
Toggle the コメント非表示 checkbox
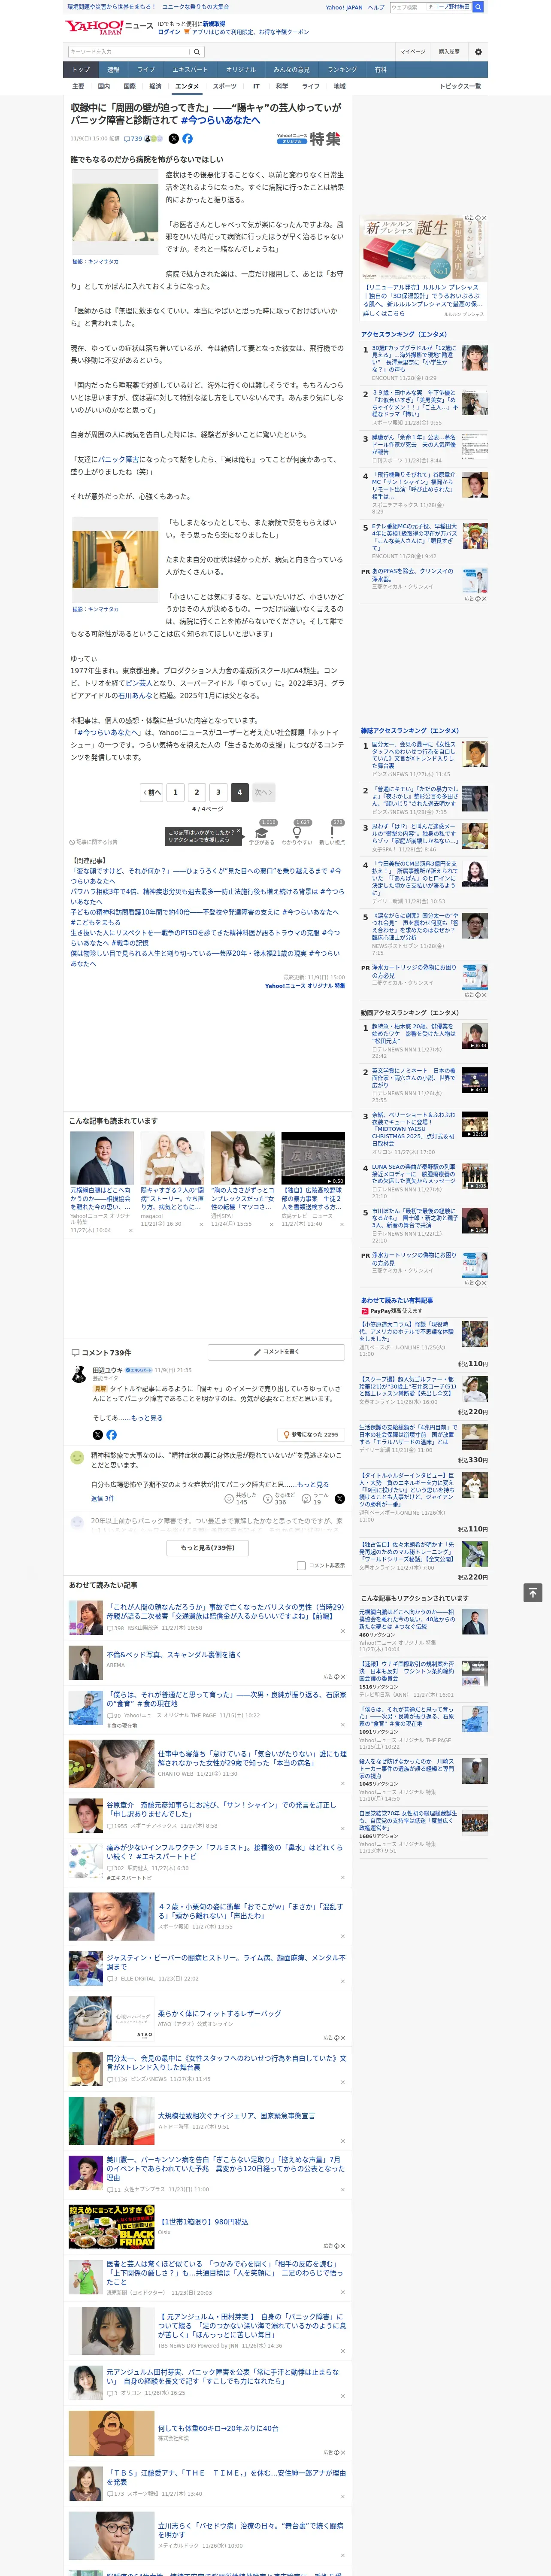301,1566
